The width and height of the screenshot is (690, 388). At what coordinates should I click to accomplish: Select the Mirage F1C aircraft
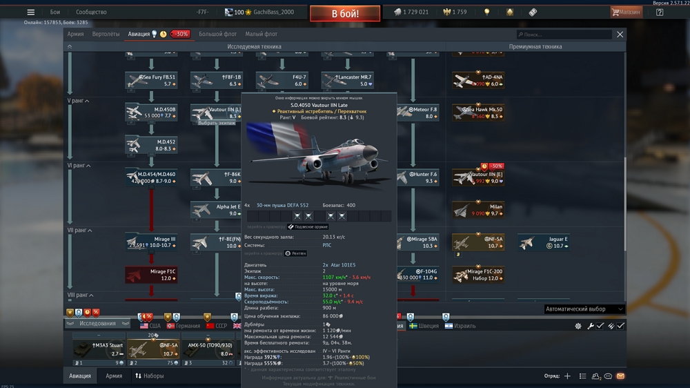[x=151, y=274]
